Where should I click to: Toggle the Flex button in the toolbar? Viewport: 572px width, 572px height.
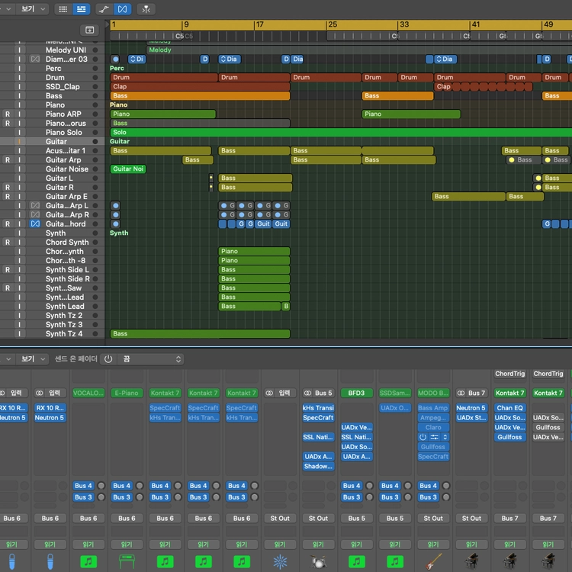click(122, 9)
